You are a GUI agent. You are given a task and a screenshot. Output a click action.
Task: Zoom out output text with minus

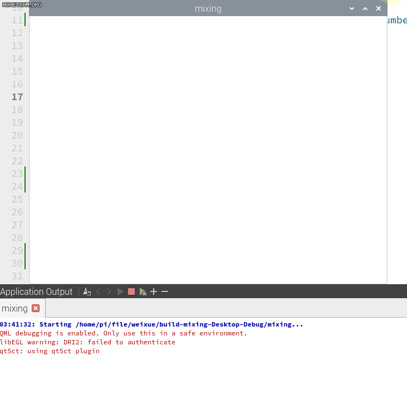tap(165, 292)
